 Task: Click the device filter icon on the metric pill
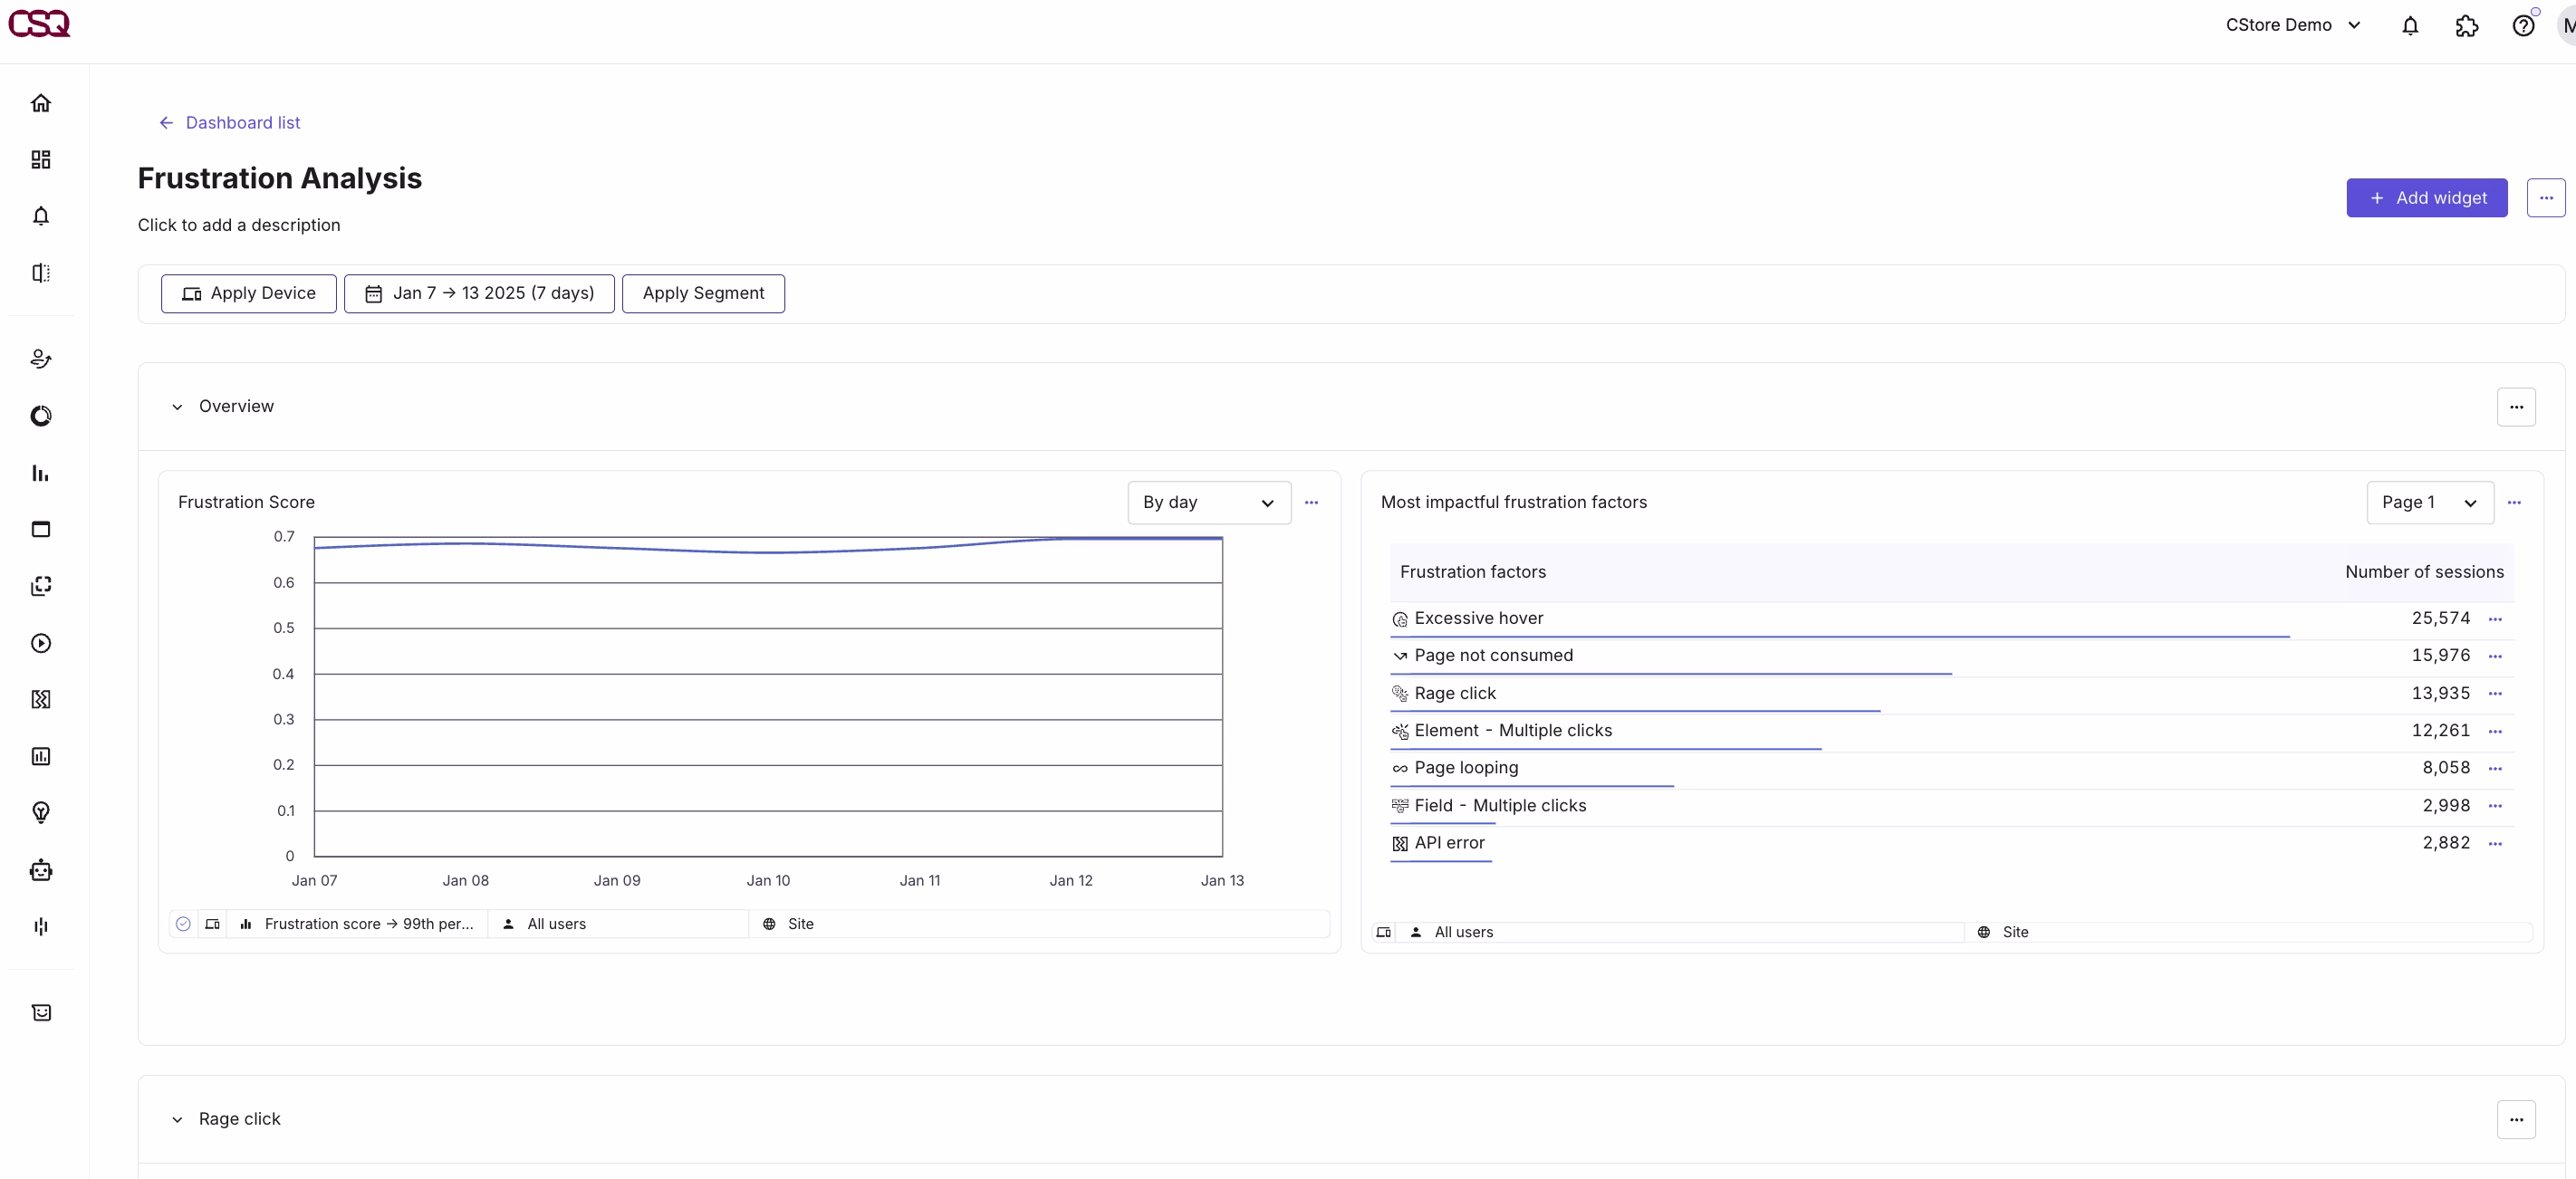[213, 924]
